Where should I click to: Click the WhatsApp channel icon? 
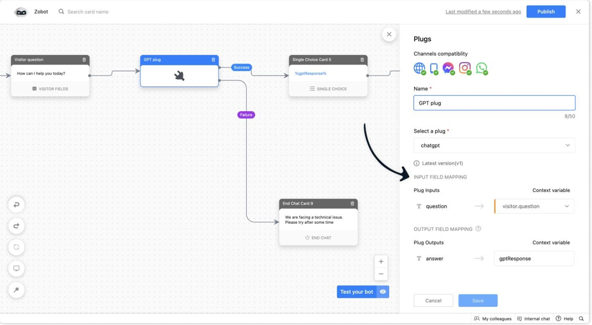[482, 68]
